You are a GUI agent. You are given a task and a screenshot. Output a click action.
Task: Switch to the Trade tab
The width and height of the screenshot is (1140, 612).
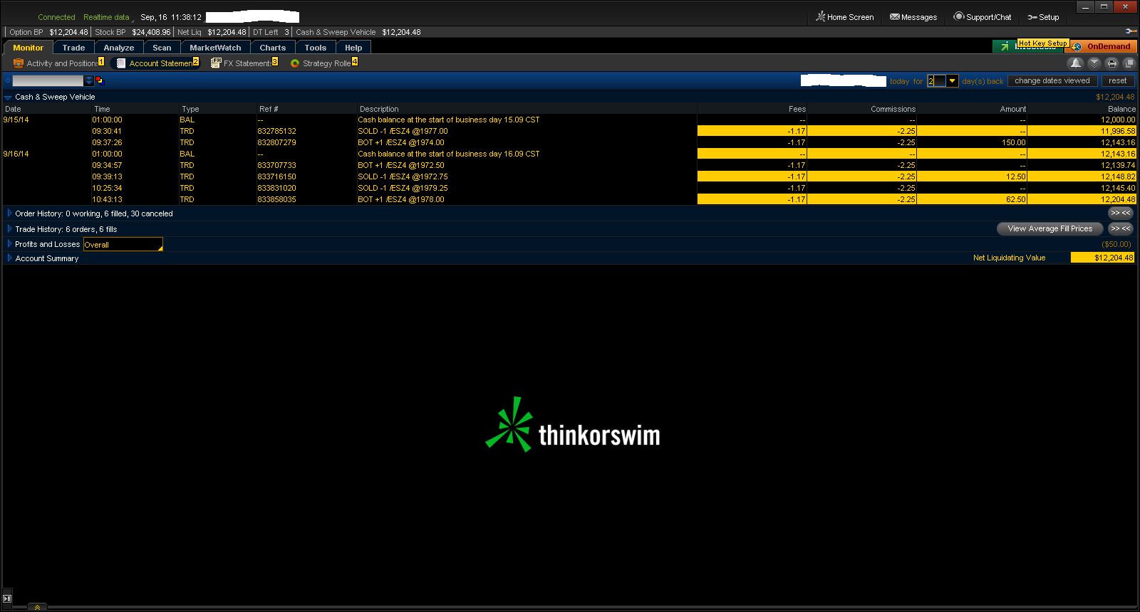(73, 48)
